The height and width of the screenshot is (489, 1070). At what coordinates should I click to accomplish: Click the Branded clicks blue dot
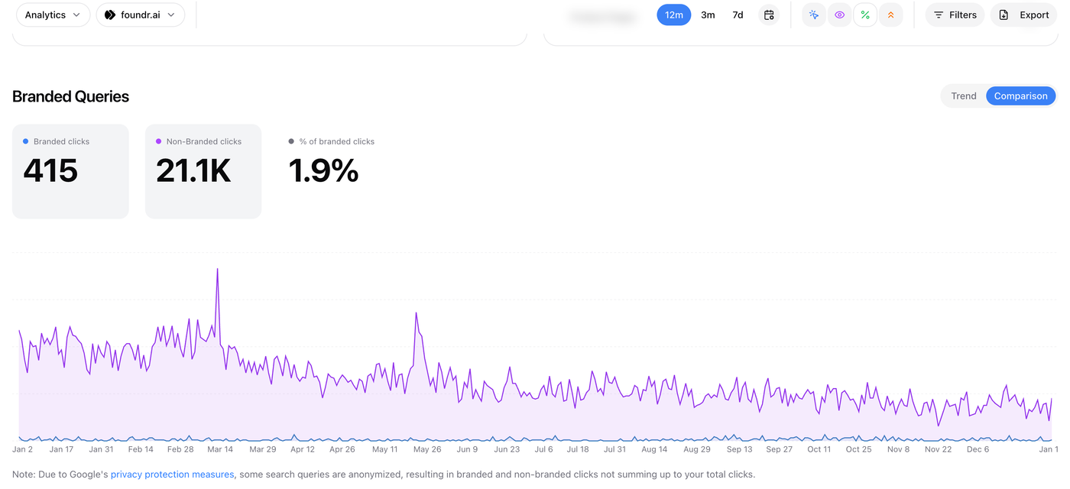coord(26,141)
